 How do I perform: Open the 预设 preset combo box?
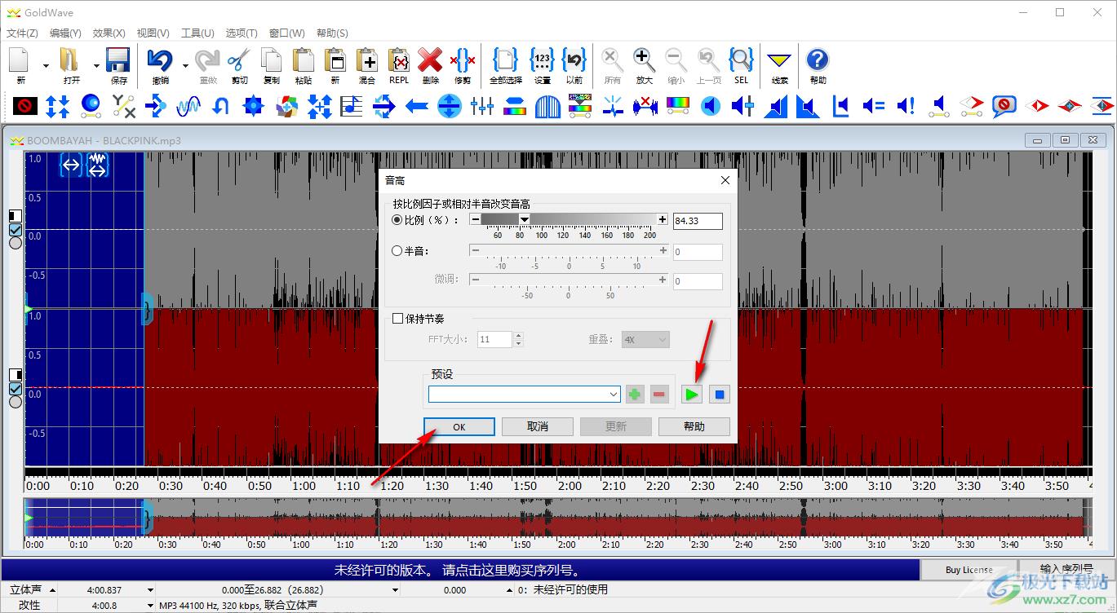524,395
